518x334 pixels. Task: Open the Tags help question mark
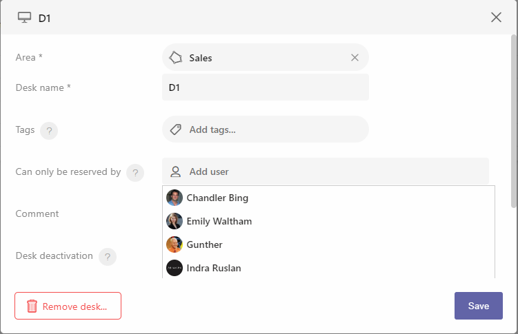[x=49, y=131]
